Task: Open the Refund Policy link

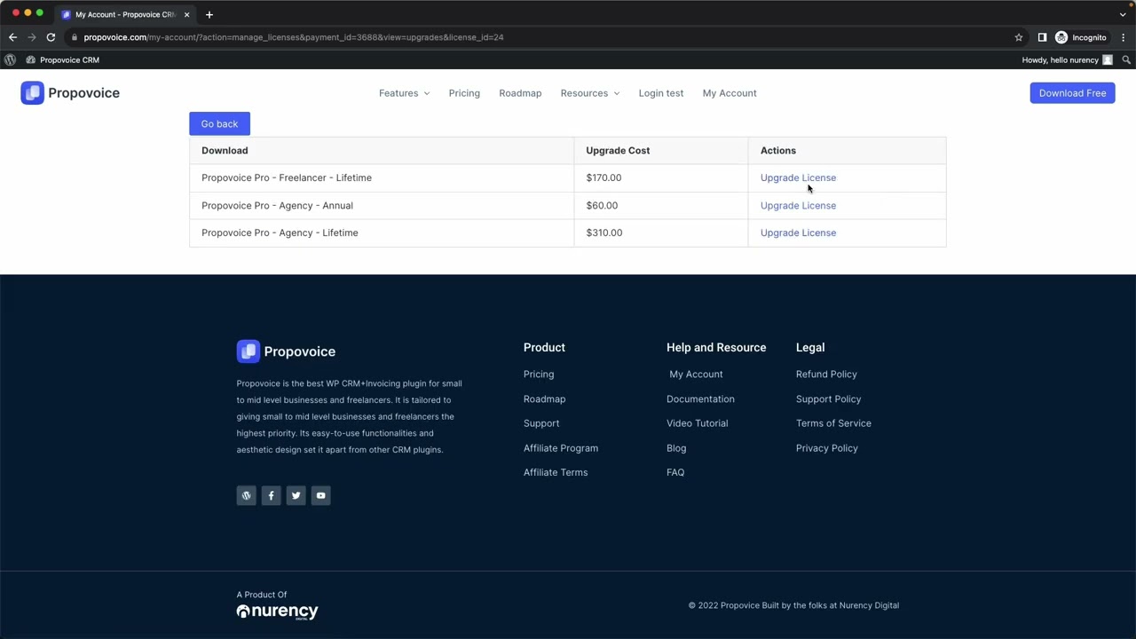Action: 826,375
